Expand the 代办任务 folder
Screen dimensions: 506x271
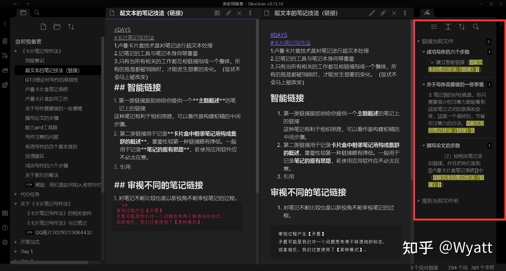[x=16, y=194]
